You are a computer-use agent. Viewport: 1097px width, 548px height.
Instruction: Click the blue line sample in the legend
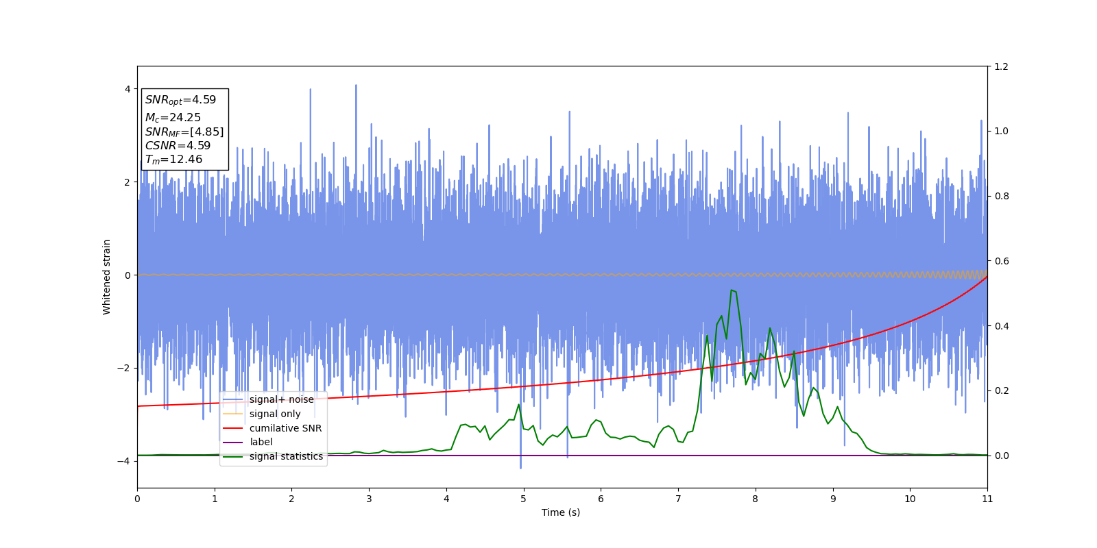[x=233, y=399]
